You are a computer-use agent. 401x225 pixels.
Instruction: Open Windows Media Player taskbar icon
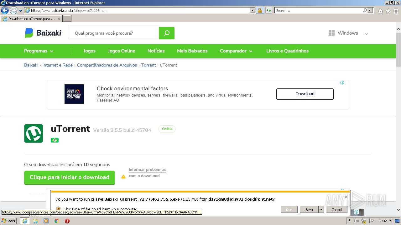[46, 221]
